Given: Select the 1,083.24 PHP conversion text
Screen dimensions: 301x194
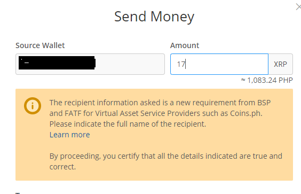Looking at the screenshot, I should pos(270,80).
